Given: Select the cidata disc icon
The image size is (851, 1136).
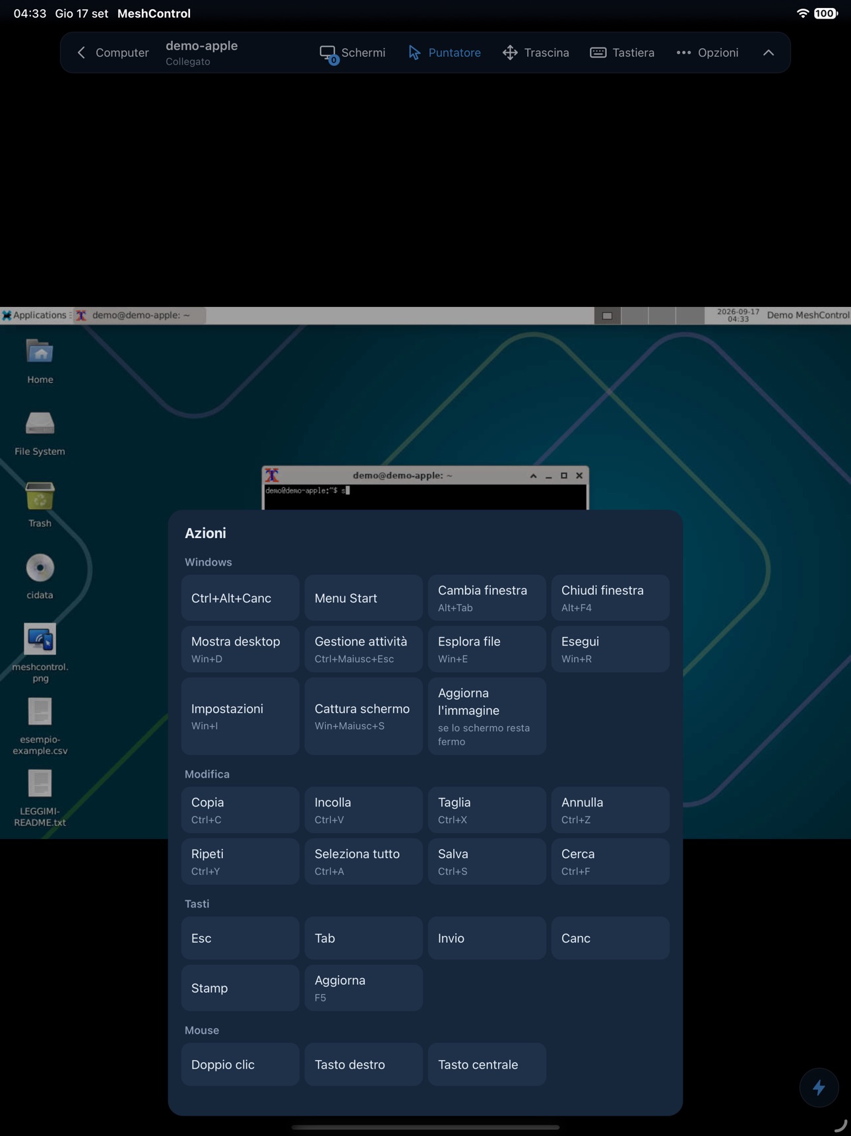Looking at the screenshot, I should [40, 576].
